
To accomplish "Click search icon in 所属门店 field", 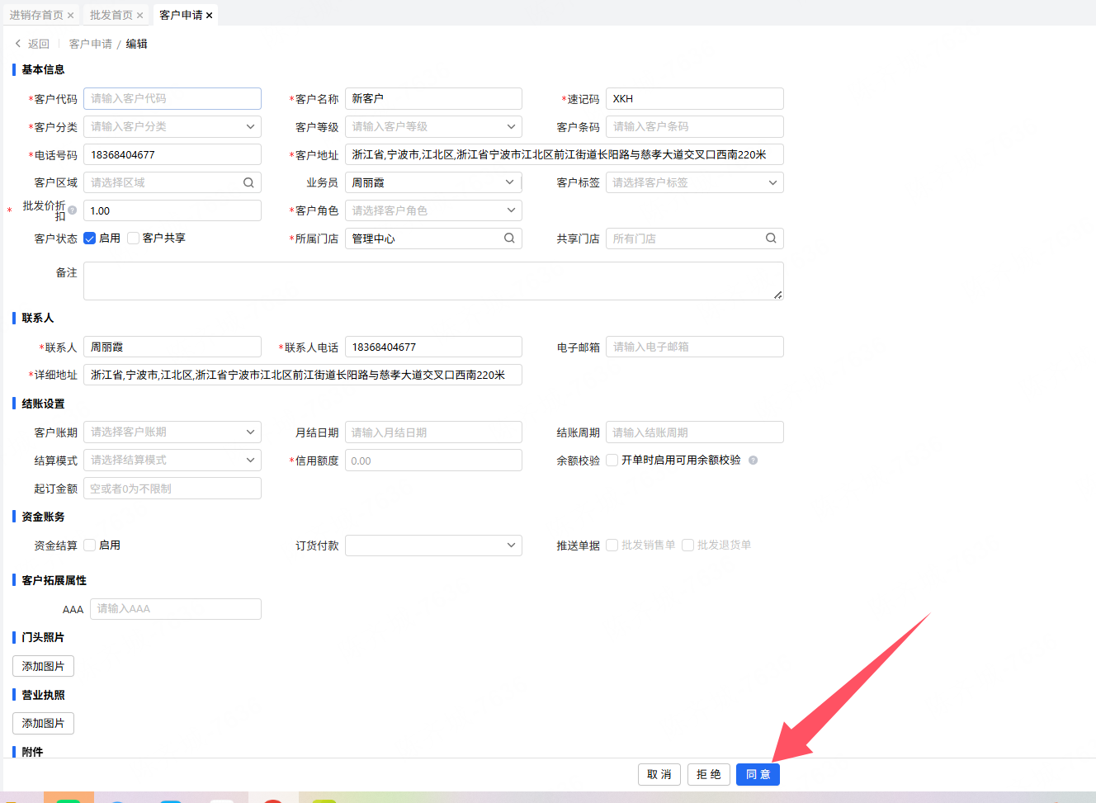I will point(509,238).
